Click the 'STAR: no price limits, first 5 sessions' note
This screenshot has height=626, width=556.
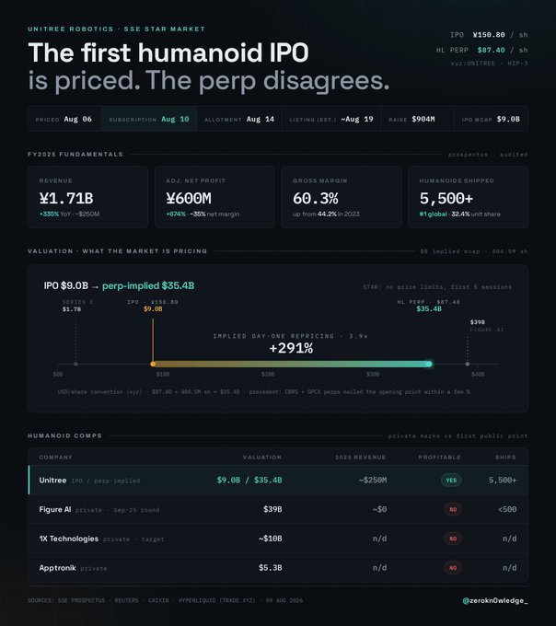tap(437, 287)
